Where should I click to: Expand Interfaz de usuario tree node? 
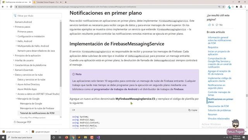pos(14,60)
